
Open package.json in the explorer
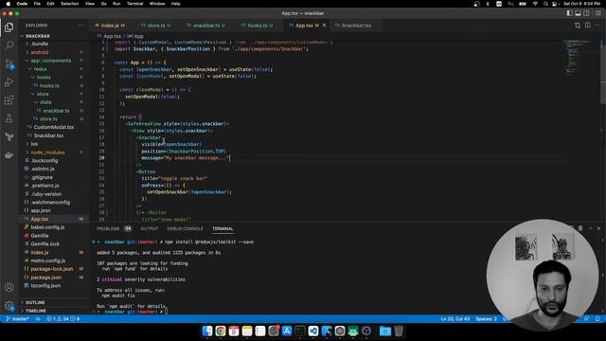(x=45, y=278)
